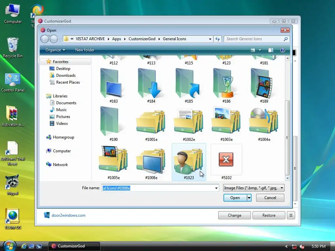Click the muted volume tray icon
Screen dimensions: 335x251
(x=302, y=246)
